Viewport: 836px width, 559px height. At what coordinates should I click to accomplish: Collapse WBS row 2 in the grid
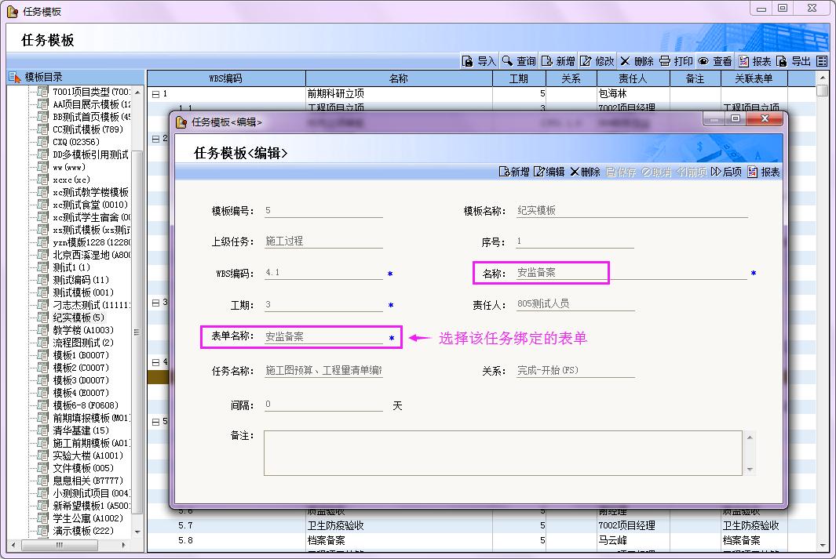point(155,139)
